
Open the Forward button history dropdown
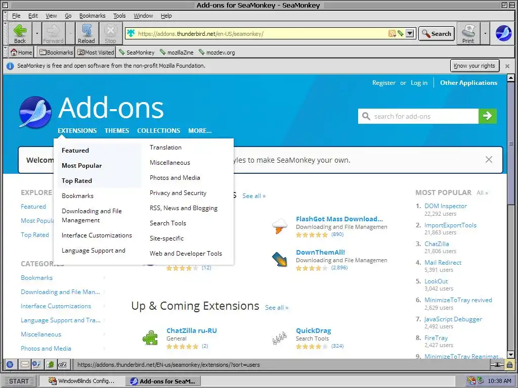tap(70, 33)
